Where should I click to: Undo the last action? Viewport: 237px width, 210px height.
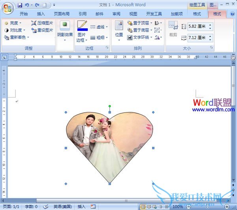(x=27, y=5)
